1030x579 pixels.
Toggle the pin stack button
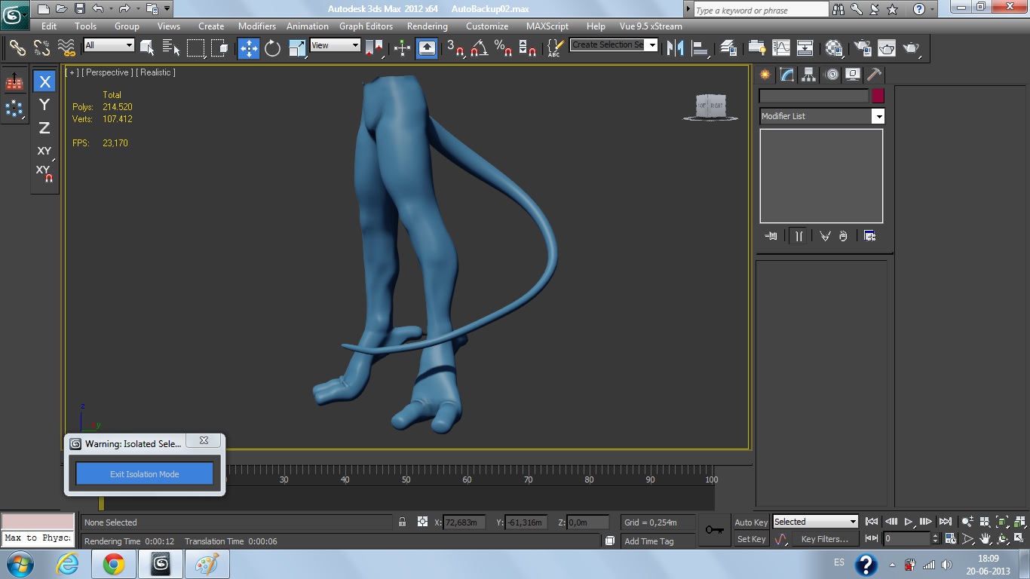771,236
